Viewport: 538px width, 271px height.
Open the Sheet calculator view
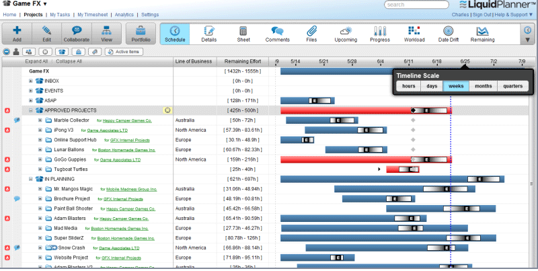pos(243,34)
